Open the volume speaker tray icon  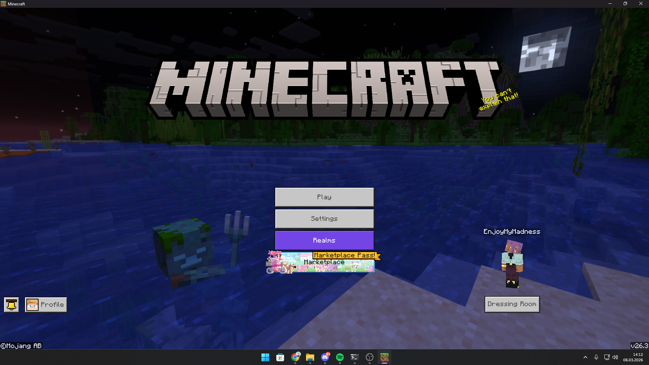(615, 357)
